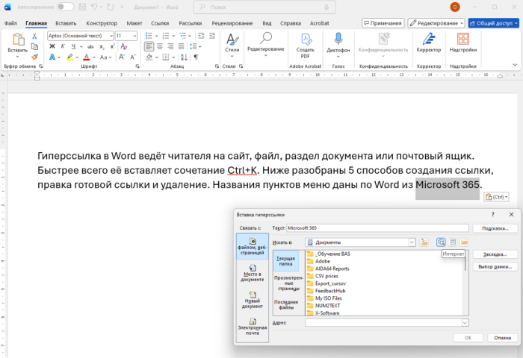Switch to the Ссылки tab
Image resolution: width=523 pixels, height=358 pixels.
tap(160, 23)
